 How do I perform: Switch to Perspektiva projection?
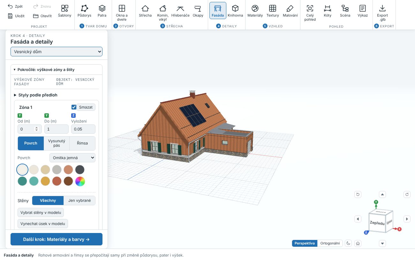[x=305, y=243]
